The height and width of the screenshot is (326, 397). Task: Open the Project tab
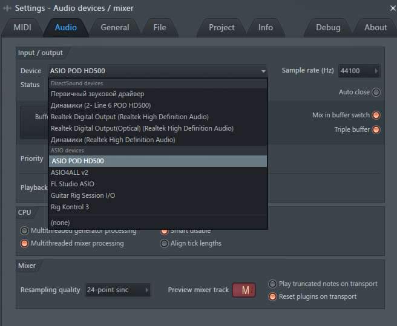[221, 27]
